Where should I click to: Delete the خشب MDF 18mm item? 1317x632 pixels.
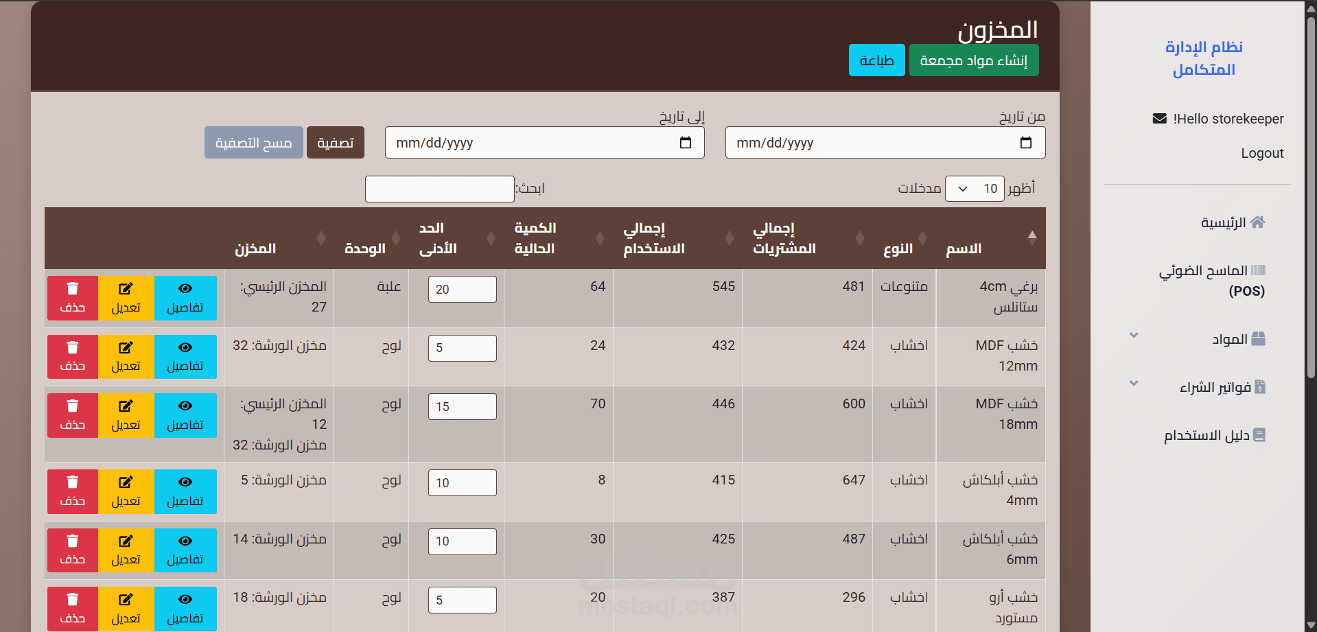point(73,415)
